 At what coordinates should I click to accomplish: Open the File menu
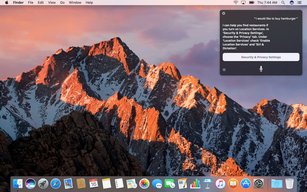pos(31,3)
